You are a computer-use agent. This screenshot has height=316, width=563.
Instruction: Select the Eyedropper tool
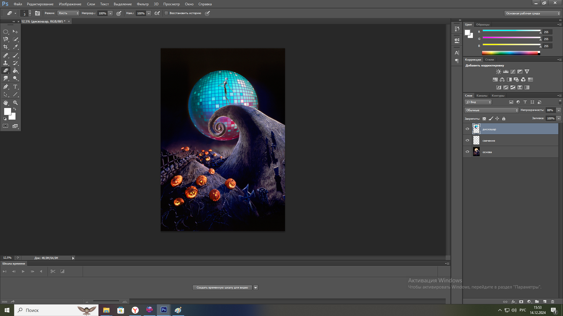[15, 47]
